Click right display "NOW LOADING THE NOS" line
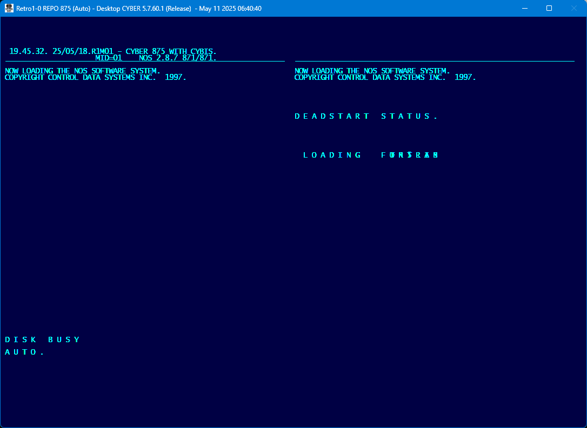The height and width of the screenshot is (428, 587). coord(372,71)
